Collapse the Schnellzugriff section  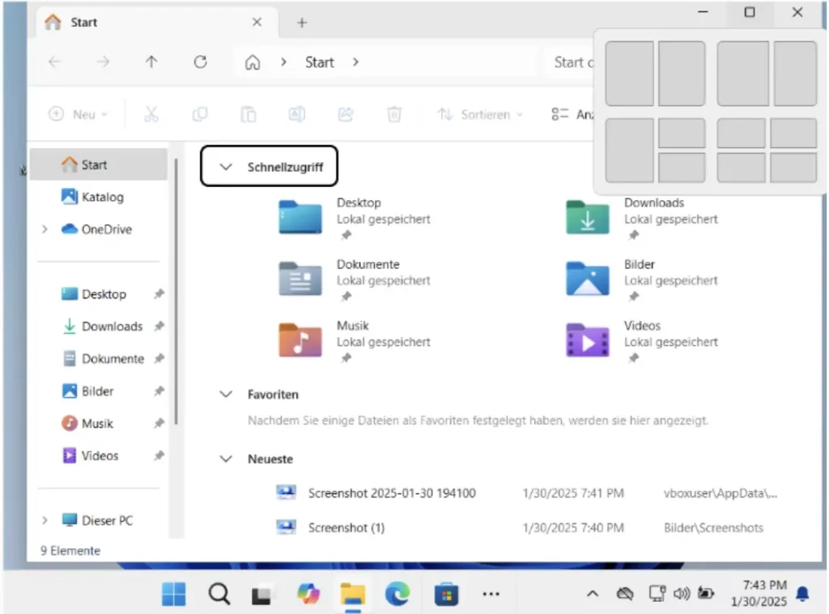tap(227, 167)
